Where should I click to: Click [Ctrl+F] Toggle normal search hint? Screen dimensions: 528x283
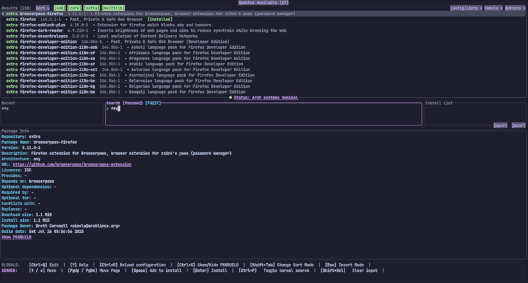pos(274,270)
